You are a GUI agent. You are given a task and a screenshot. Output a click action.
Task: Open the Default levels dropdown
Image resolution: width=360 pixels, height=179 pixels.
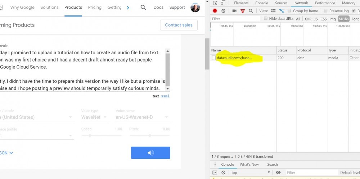tap(350, 173)
